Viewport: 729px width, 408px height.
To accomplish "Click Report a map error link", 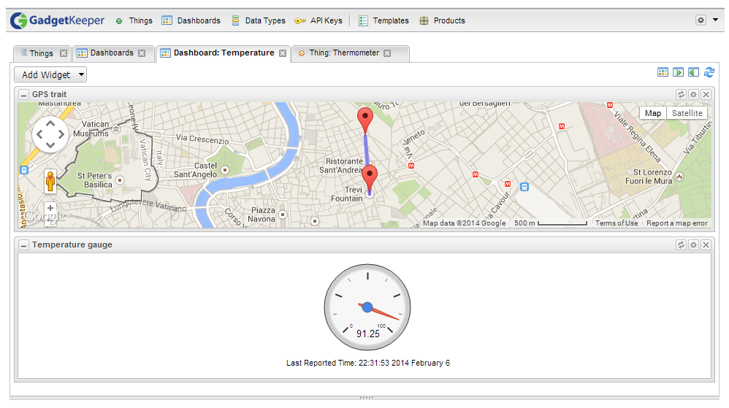I will click(676, 223).
